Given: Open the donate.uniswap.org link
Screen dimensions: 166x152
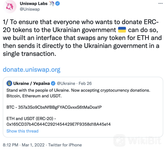Looking at the screenshot, I should click(x=31, y=70).
